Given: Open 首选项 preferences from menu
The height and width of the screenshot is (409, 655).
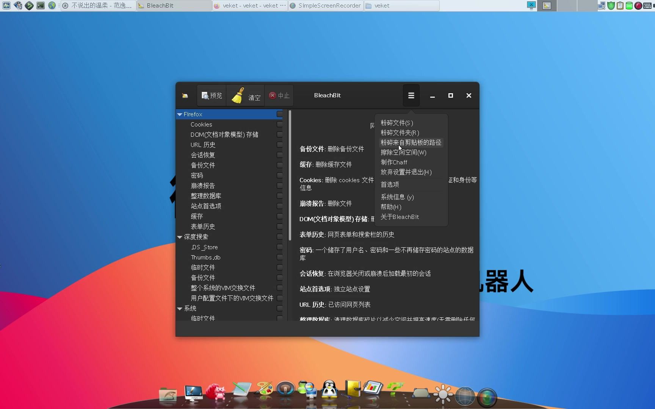Looking at the screenshot, I should 411,184.
